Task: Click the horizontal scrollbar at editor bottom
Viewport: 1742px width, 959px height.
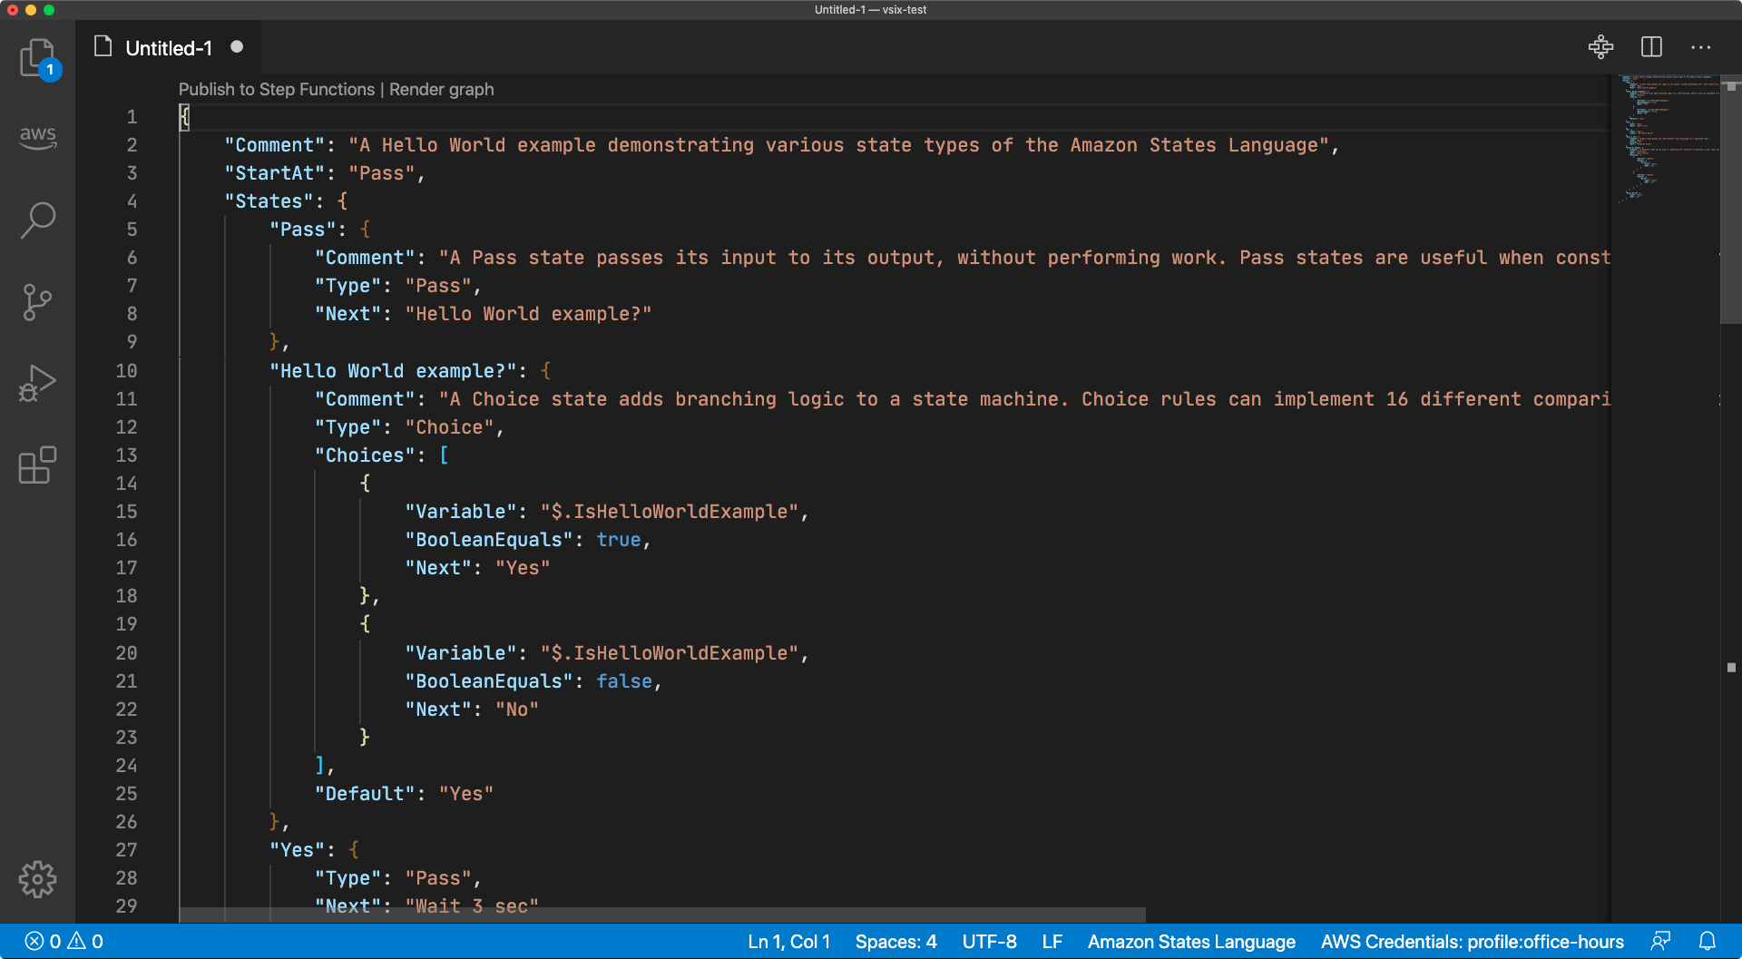Action: pos(662,915)
